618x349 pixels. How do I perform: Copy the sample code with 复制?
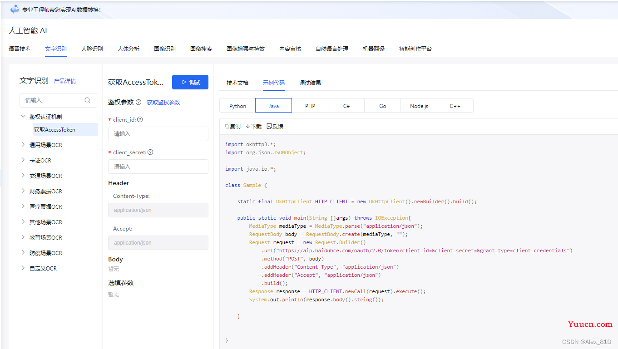[x=232, y=126]
